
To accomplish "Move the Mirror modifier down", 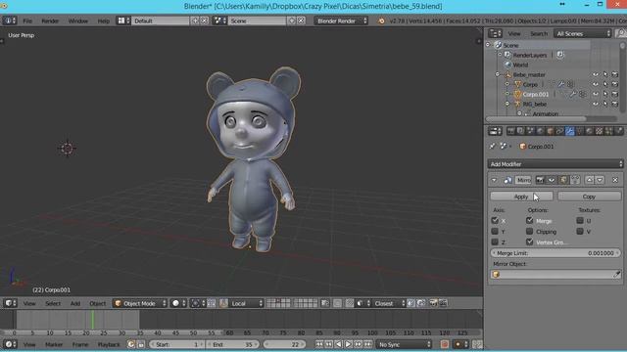I will point(600,180).
